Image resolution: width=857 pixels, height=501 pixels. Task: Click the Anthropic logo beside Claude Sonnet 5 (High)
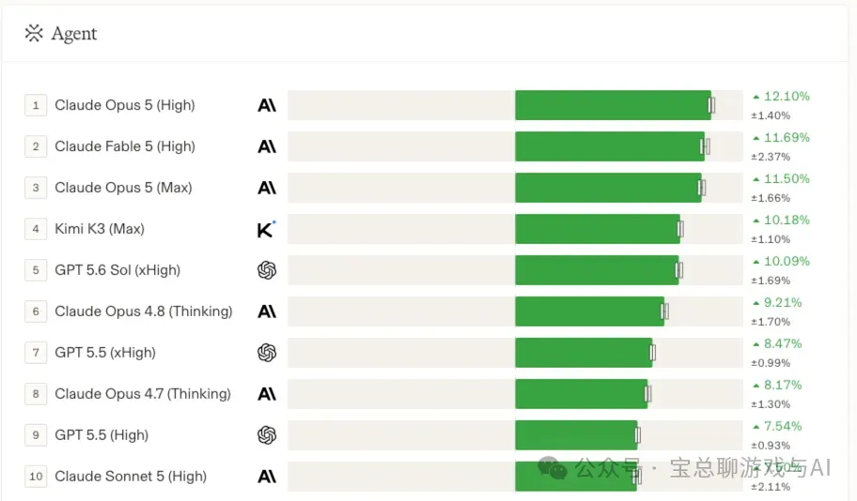click(267, 477)
